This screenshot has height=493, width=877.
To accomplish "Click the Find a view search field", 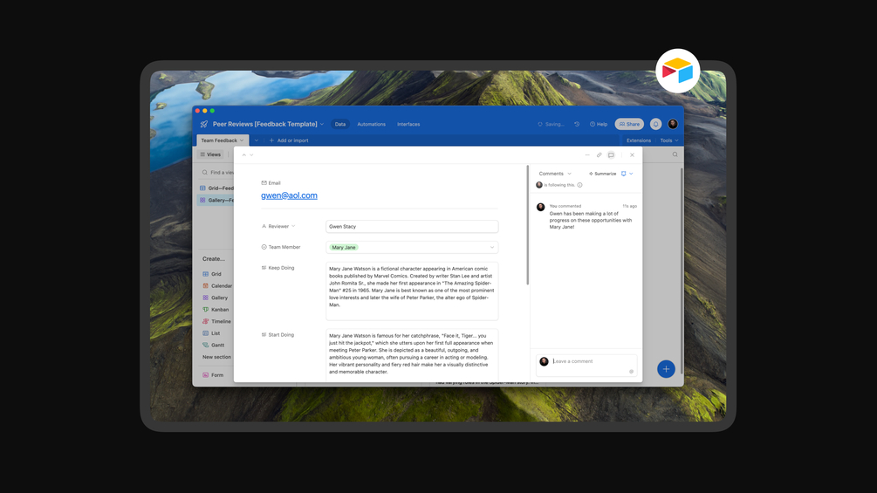I will point(218,172).
